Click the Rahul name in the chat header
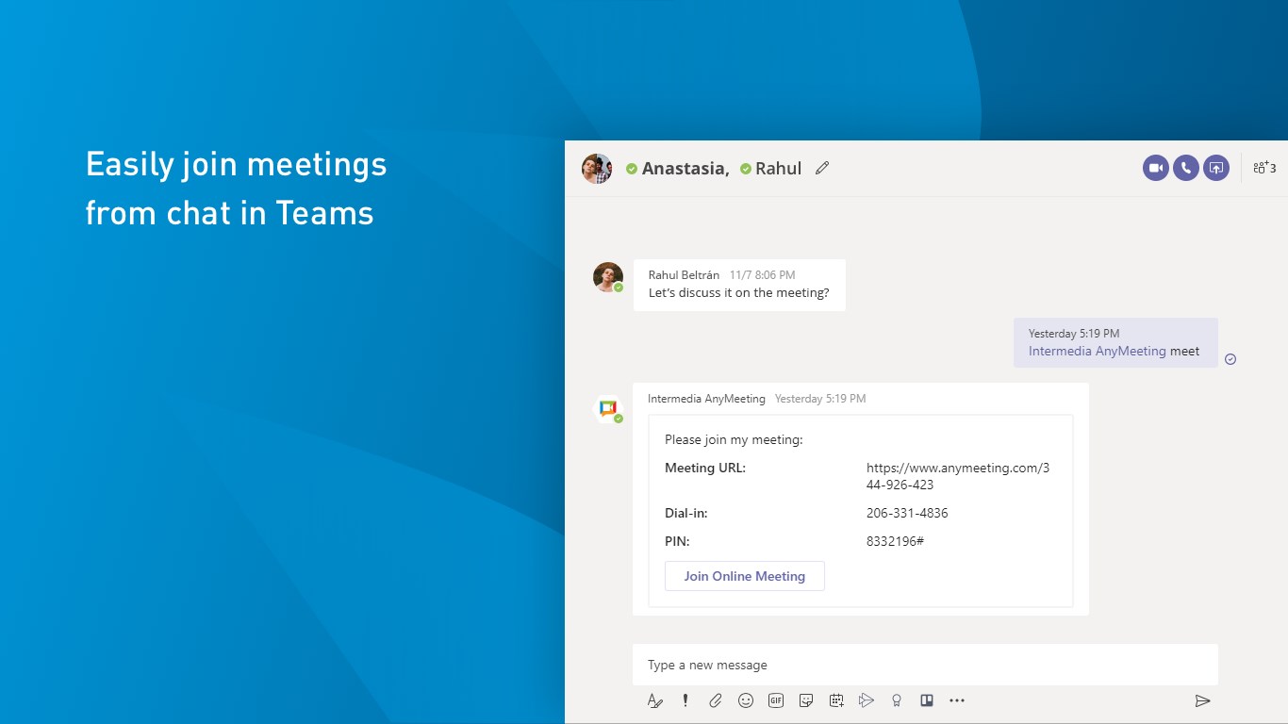The image size is (1288, 724). click(x=778, y=169)
